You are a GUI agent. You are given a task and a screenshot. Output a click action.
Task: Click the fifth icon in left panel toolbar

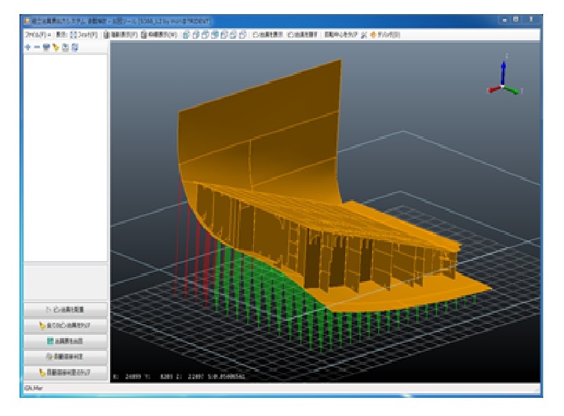(x=65, y=47)
